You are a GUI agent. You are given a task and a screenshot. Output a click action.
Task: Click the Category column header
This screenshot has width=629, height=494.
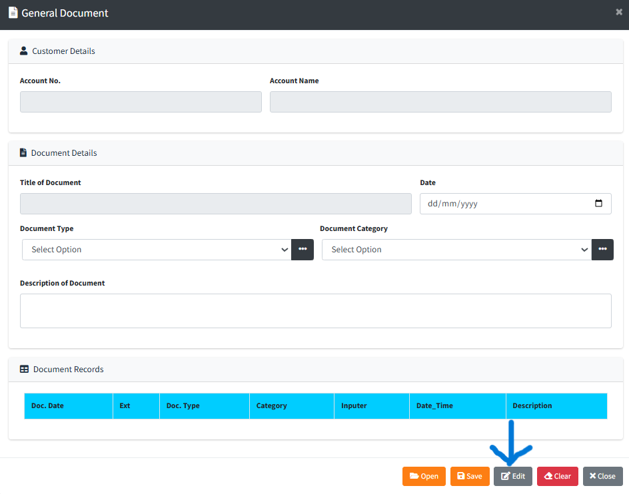coord(272,405)
